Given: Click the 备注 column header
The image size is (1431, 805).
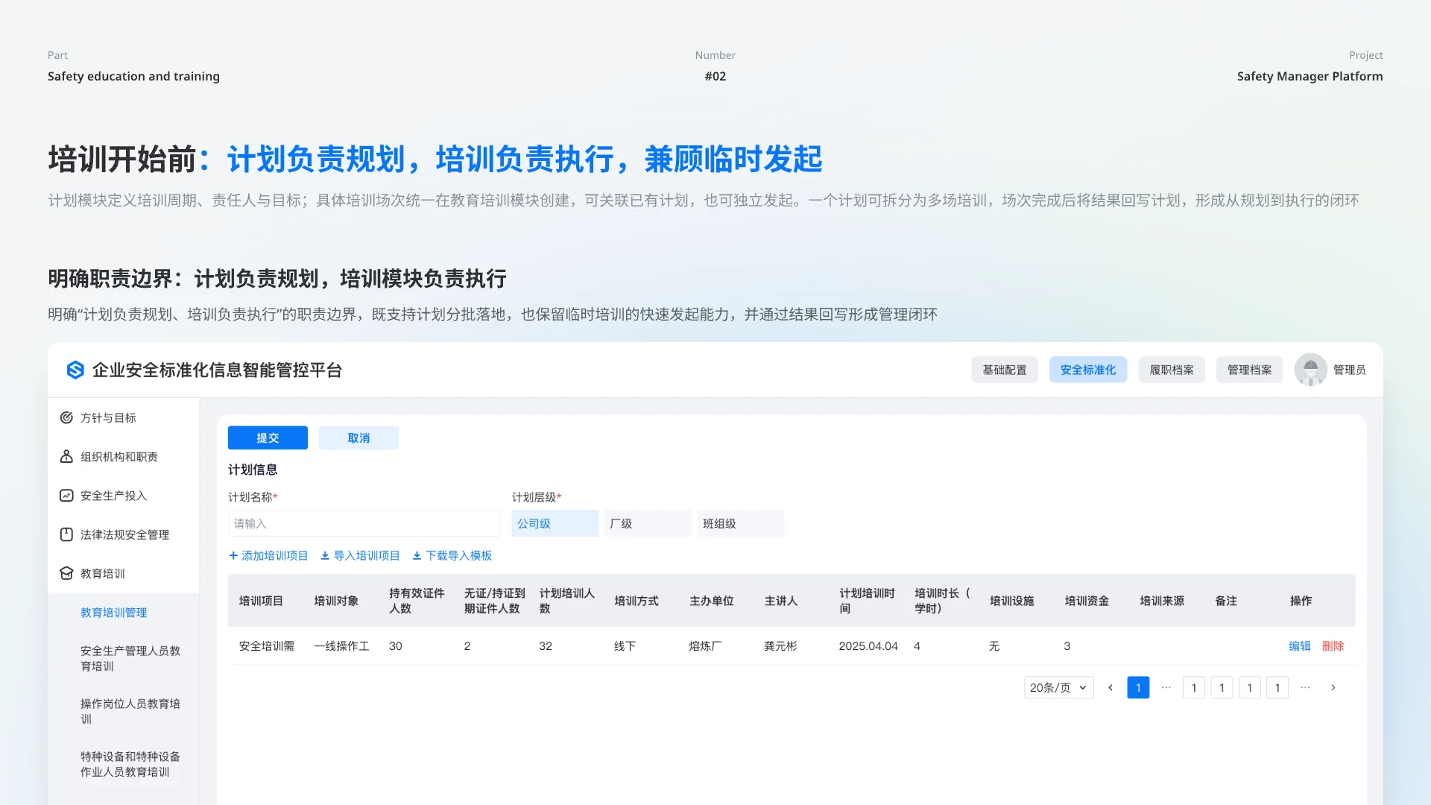Looking at the screenshot, I should pyautogui.click(x=1226, y=600).
